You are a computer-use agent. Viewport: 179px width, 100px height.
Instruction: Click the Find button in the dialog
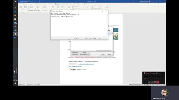tap(85, 52)
